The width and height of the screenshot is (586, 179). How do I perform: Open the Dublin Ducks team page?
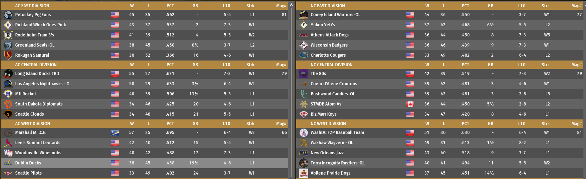click(28, 163)
